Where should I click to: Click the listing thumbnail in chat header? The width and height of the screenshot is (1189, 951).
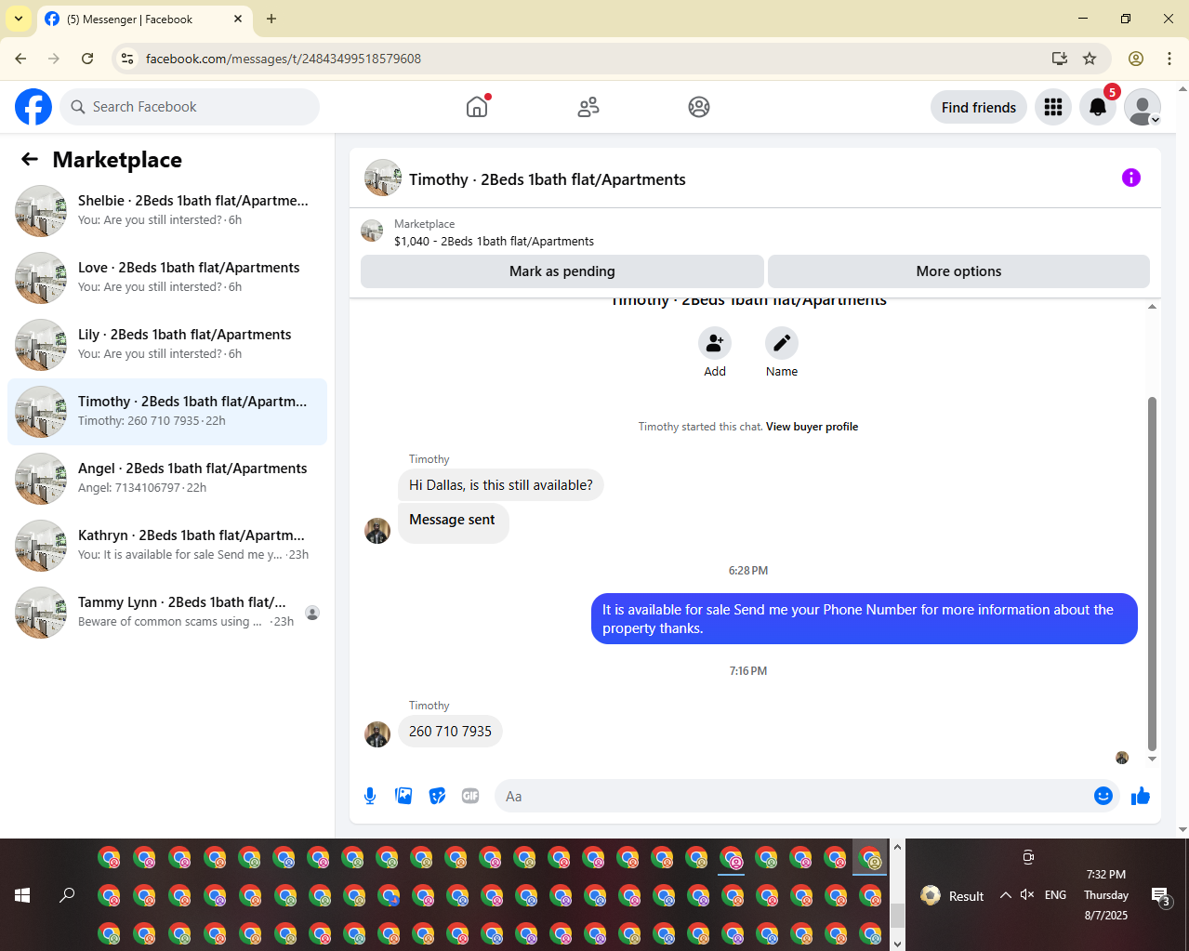tap(383, 178)
